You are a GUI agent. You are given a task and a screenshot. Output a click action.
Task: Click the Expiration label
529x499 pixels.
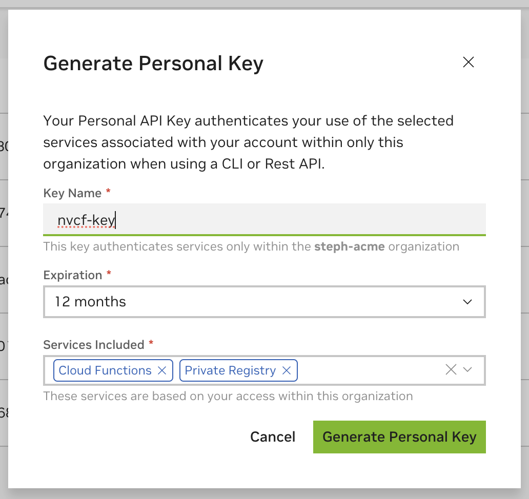click(x=73, y=275)
